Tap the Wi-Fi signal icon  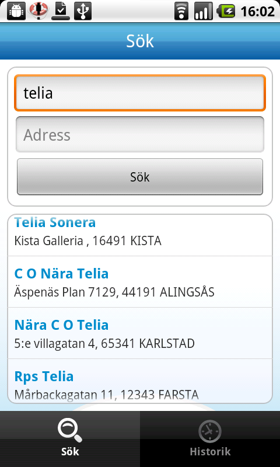coord(181,11)
